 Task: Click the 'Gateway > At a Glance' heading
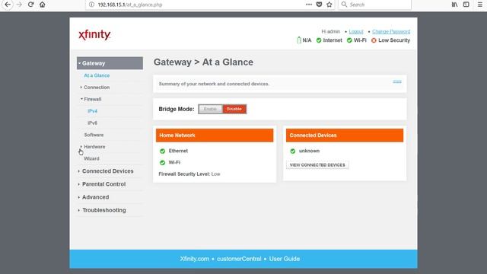203,62
